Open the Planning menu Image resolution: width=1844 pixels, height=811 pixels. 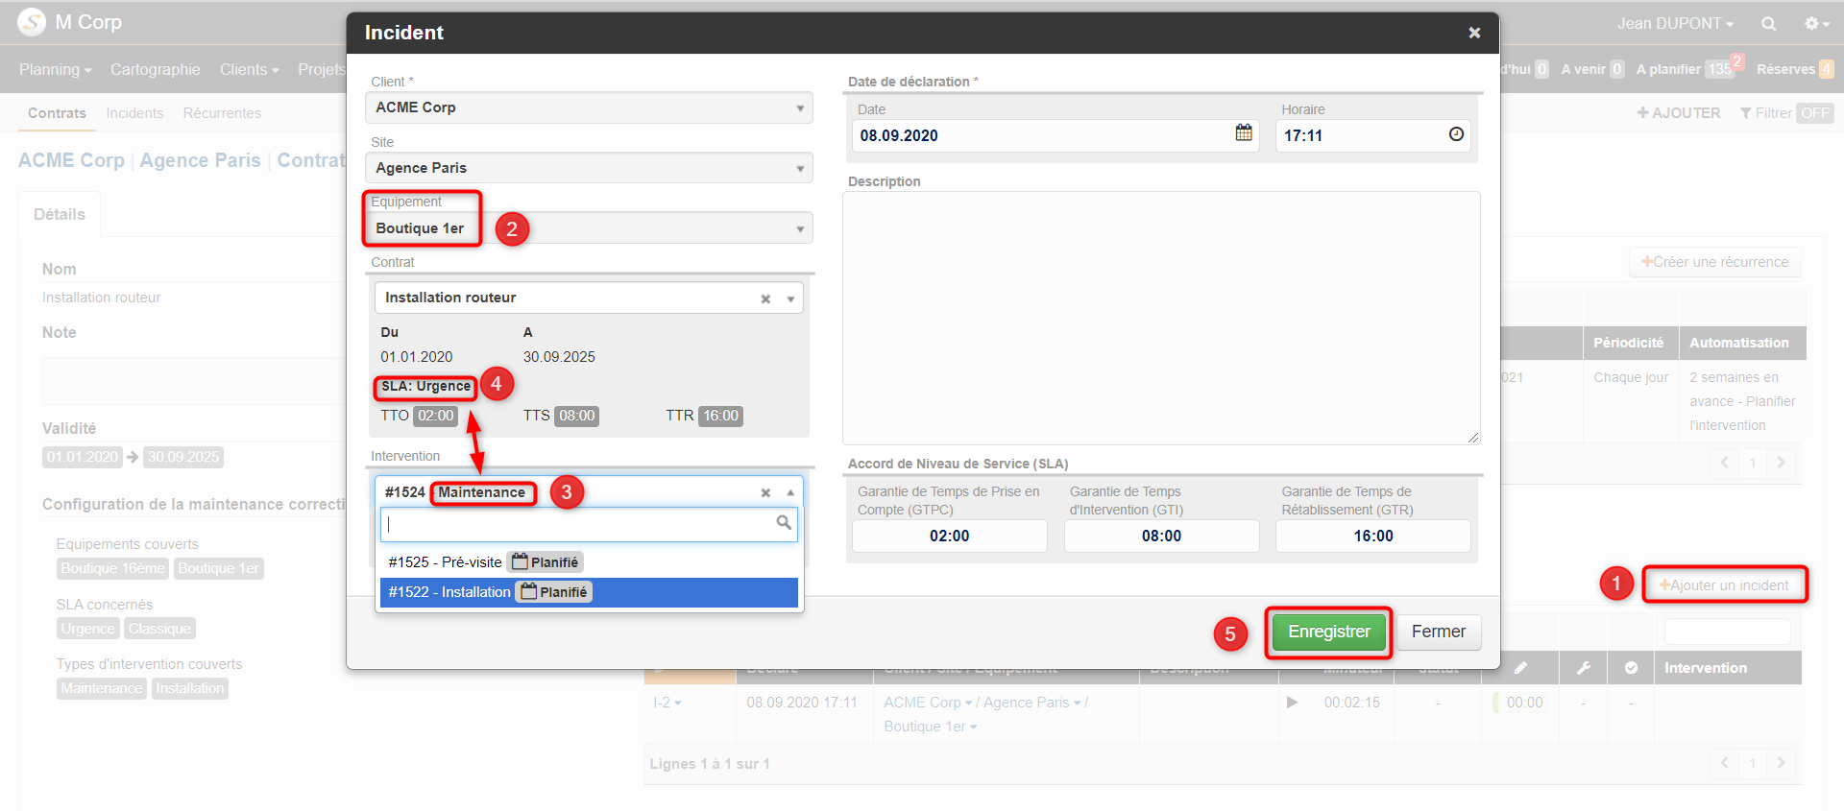coord(55,69)
